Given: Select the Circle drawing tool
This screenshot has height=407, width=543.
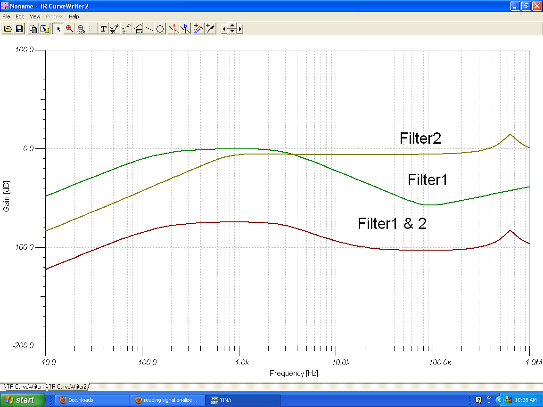Looking at the screenshot, I should pyautogui.click(x=160, y=29).
